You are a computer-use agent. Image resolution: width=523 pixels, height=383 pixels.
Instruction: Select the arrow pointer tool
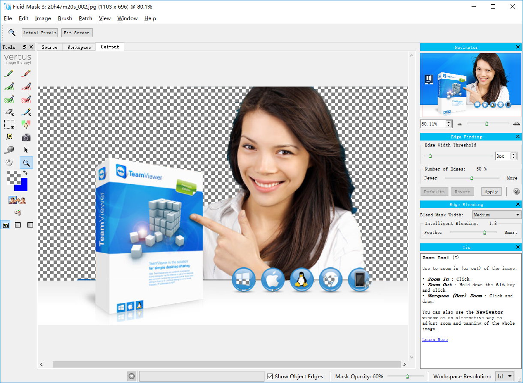coord(26,150)
